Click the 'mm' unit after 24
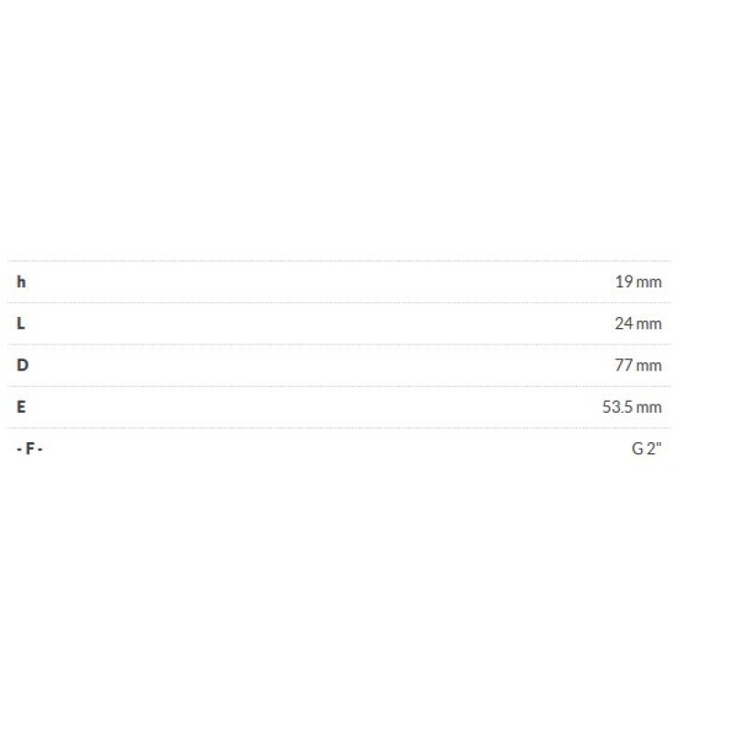Viewport: 737px width, 737px height. click(x=649, y=323)
